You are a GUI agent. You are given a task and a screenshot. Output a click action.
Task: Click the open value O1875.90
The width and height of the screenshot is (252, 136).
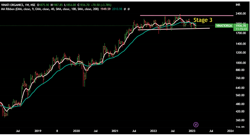(43, 5)
